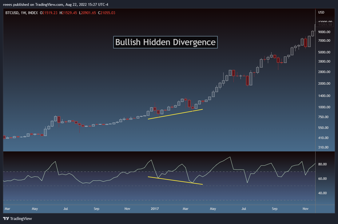
Task: Select the yellow trendline on the RSI pane
Action: (x=175, y=180)
